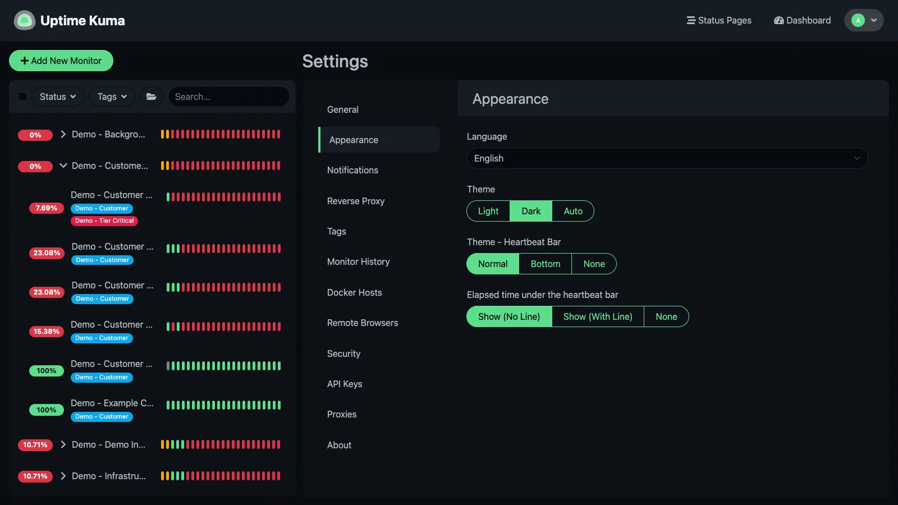
Task: Collapse the Demo - Custome... group
Action: (63, 166)
